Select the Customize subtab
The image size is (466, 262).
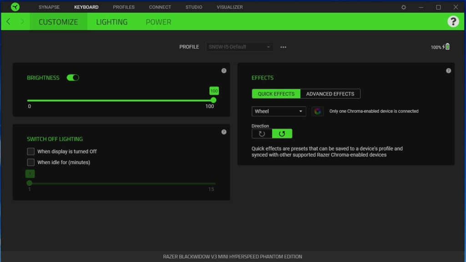tap(58, 22)
